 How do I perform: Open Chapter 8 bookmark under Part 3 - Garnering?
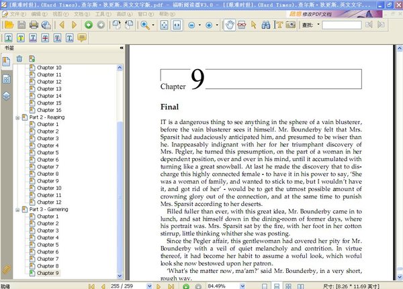[x=48, y=266]
